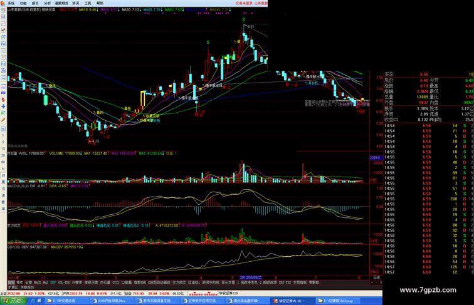
Task: Open the 帮助 menu
Action: [x=100, y=3]
